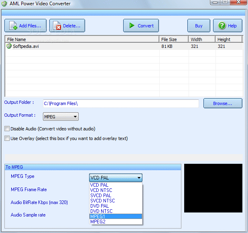Click the Audio BitRate Kbps label

pyautogui.click(x=39, y=202)
